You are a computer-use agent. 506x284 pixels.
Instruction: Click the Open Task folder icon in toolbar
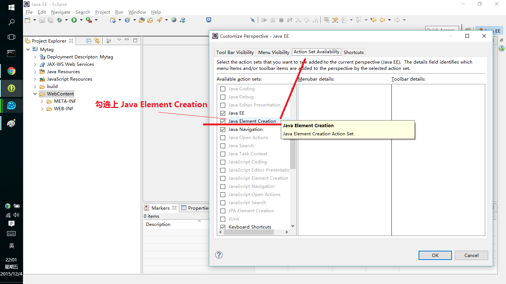coord(150,20)
